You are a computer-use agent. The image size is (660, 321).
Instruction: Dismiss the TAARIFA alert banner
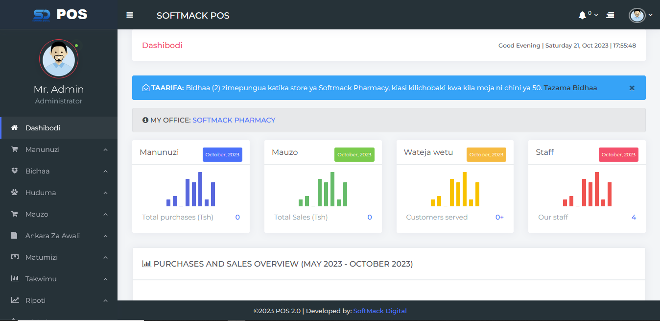[x=632, y=88]
